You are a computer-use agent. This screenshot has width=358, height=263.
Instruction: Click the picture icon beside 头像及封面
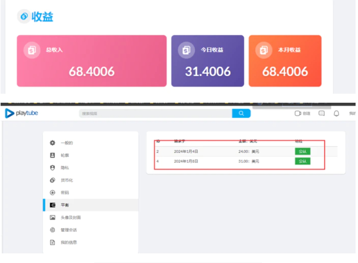click(x=53, y=218)
